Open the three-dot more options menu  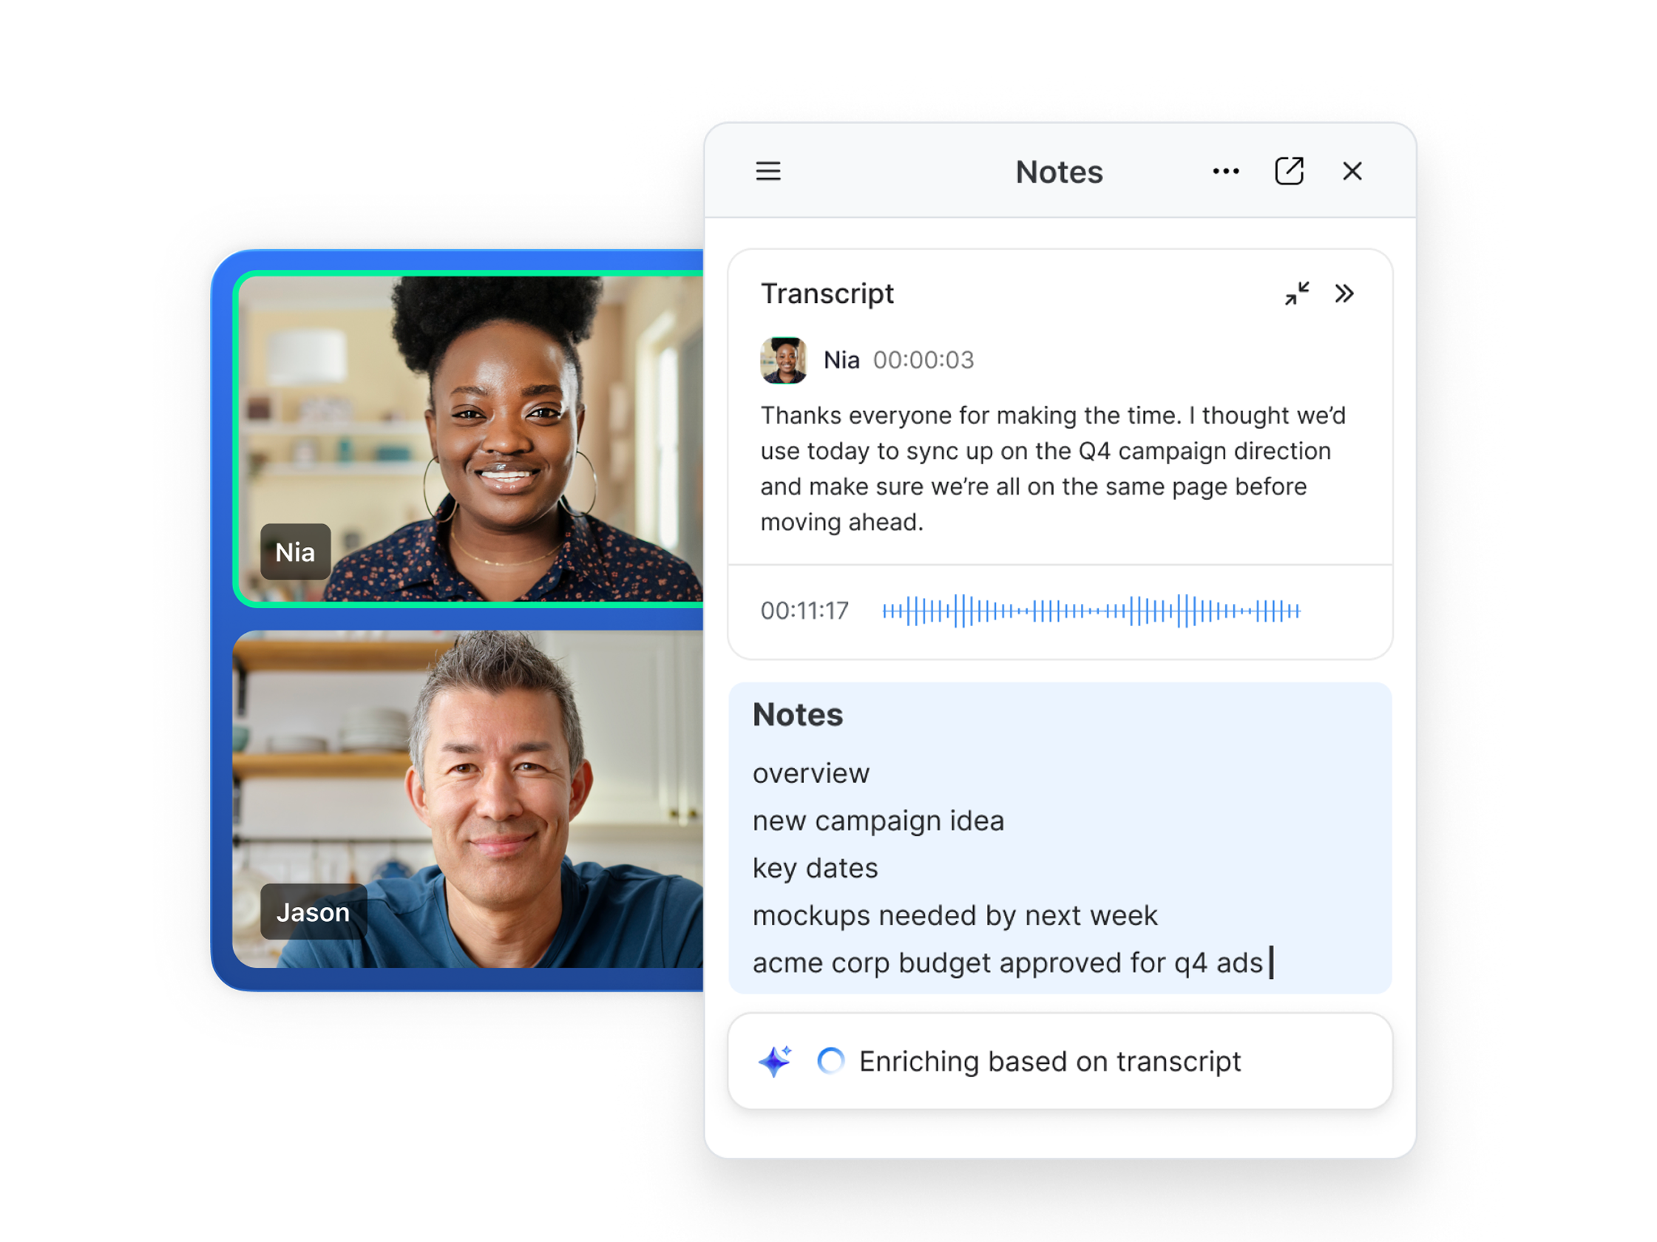[1225, 172]
